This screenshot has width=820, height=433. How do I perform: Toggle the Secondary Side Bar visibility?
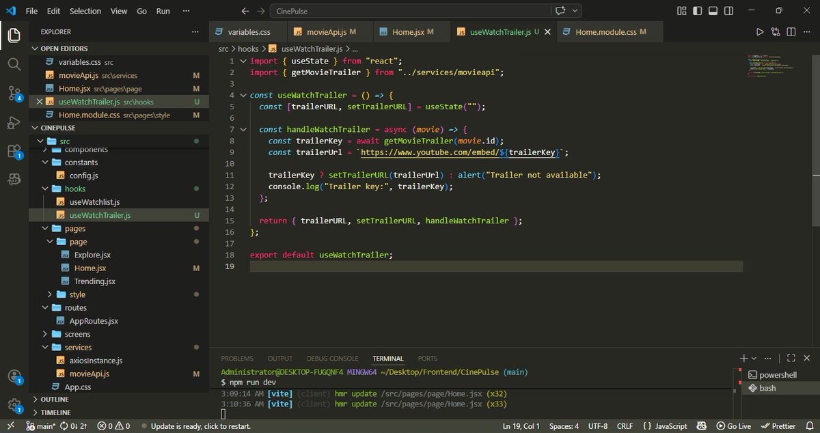728,11
